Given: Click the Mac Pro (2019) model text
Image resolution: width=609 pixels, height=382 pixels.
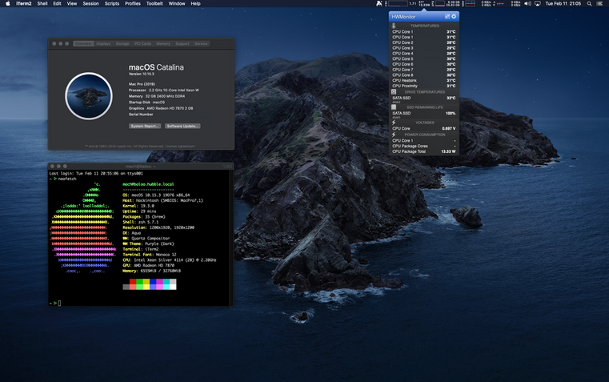Looking at the screenshot, I should (142, 84).
